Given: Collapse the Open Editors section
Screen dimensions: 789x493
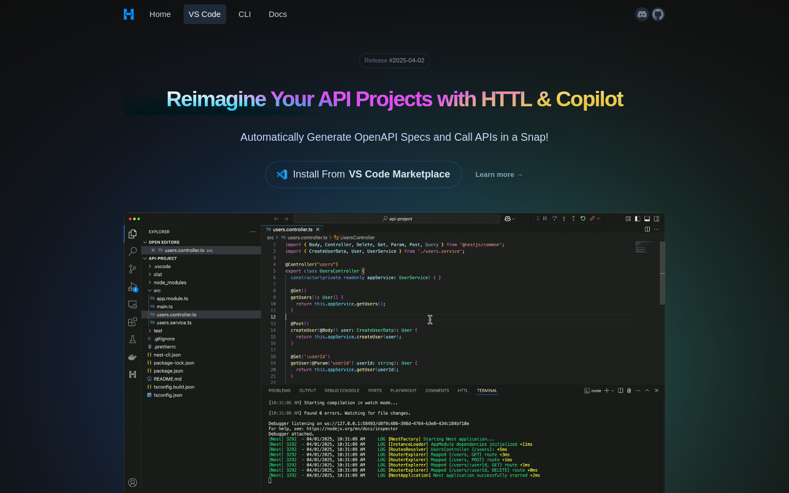Looking at the screenshot, I should (x=145, y=242).
